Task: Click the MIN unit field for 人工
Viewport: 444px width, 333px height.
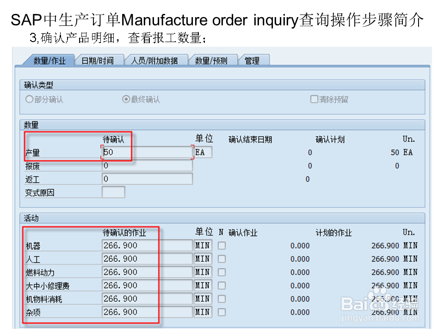Action: coord(203,259)
